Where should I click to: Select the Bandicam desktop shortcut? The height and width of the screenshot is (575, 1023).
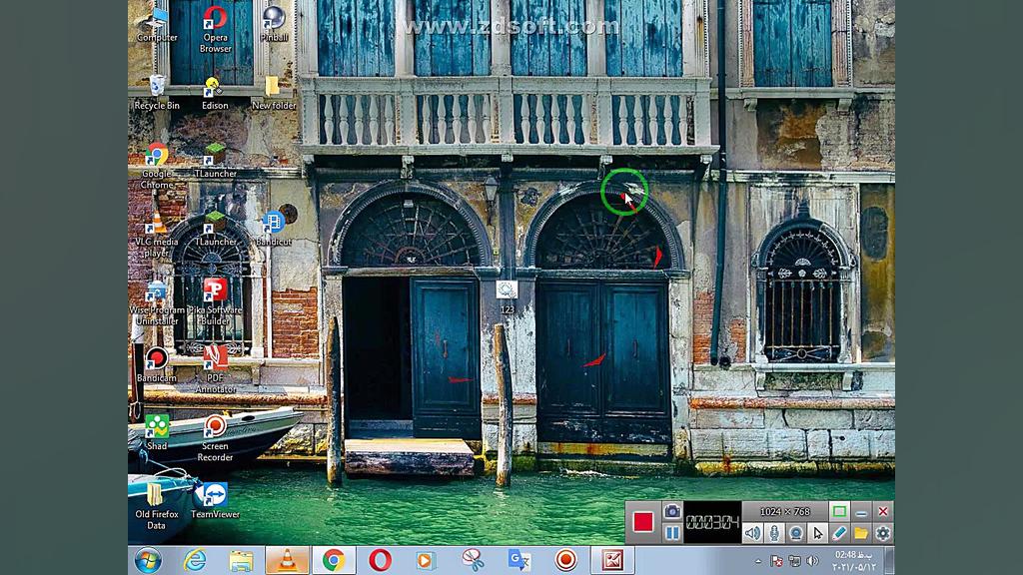coord(157,364)
